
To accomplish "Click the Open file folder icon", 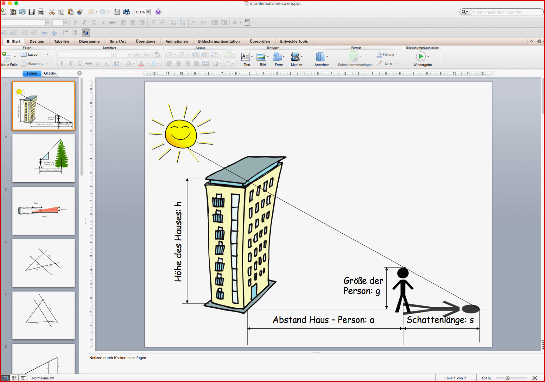I will coord(22,12).
